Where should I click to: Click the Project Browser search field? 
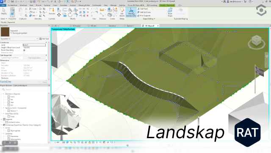click(25, 89)
